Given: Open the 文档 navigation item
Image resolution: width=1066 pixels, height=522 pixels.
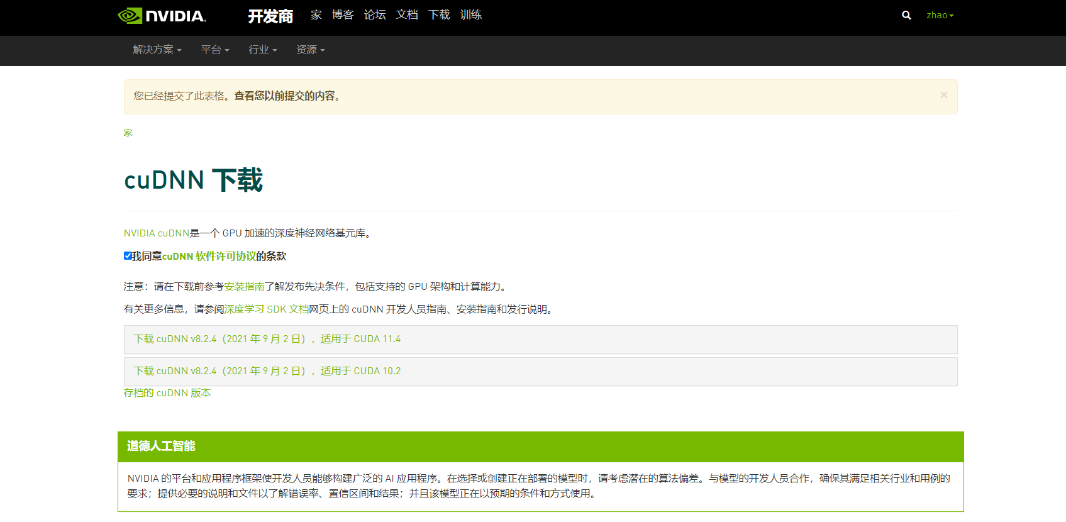Looking at the screenshot, I should (x=407, y=14).
